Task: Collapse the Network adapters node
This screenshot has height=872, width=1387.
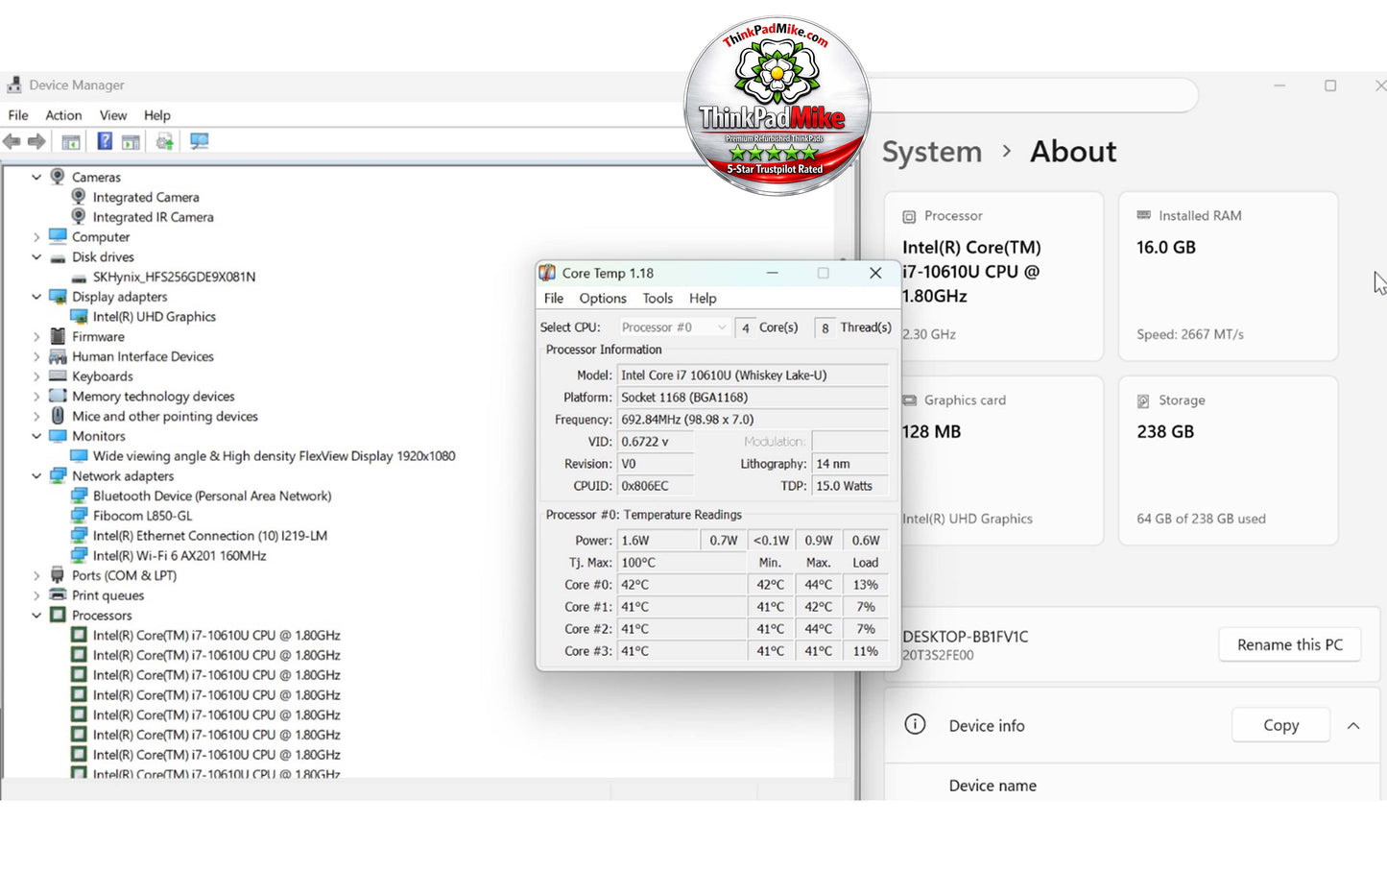Action: [x=36, y=476]
